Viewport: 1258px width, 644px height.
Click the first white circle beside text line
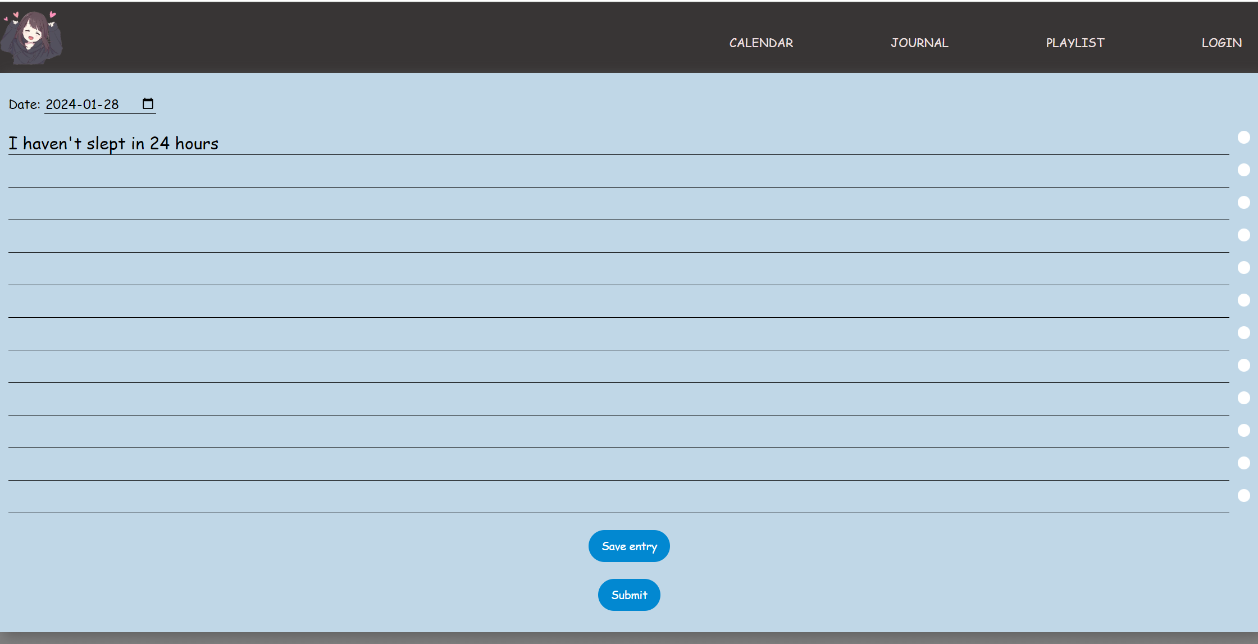click(1243, 138)
